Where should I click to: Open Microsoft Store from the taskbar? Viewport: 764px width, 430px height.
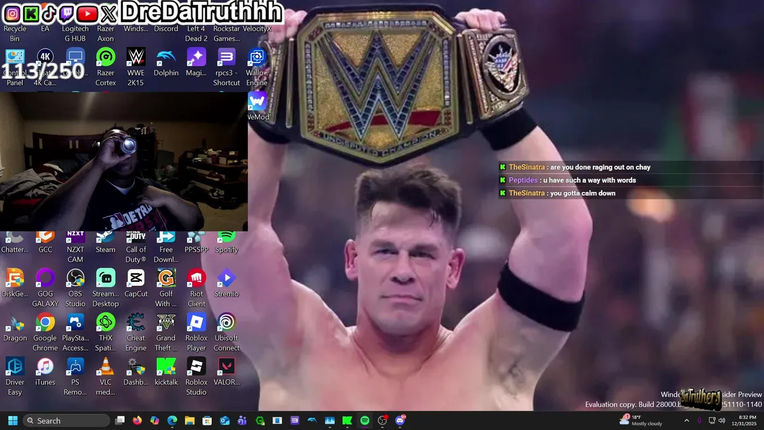207,420
